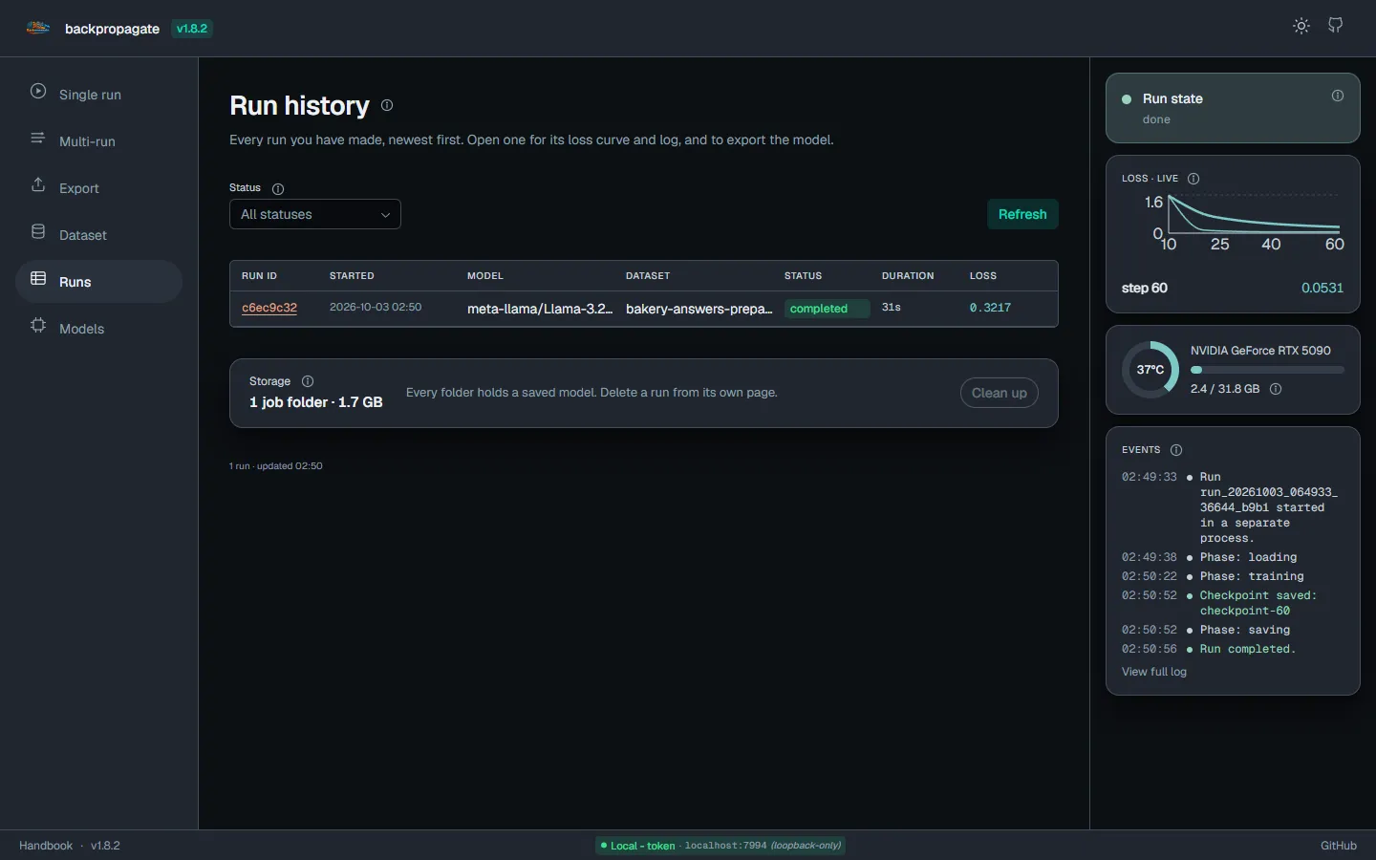Screen dimensions: 1376x860
Task: Click the completed status badge
Action: 827,309
